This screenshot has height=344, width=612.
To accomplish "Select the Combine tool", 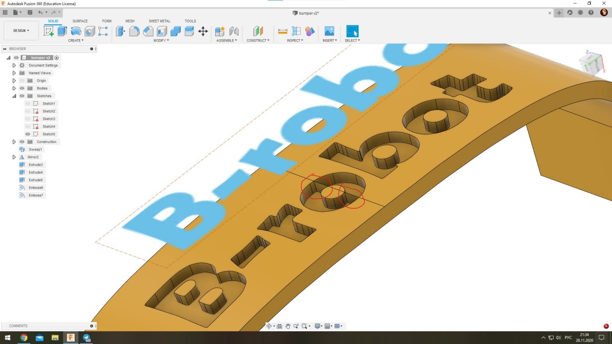I will (175, 32).
